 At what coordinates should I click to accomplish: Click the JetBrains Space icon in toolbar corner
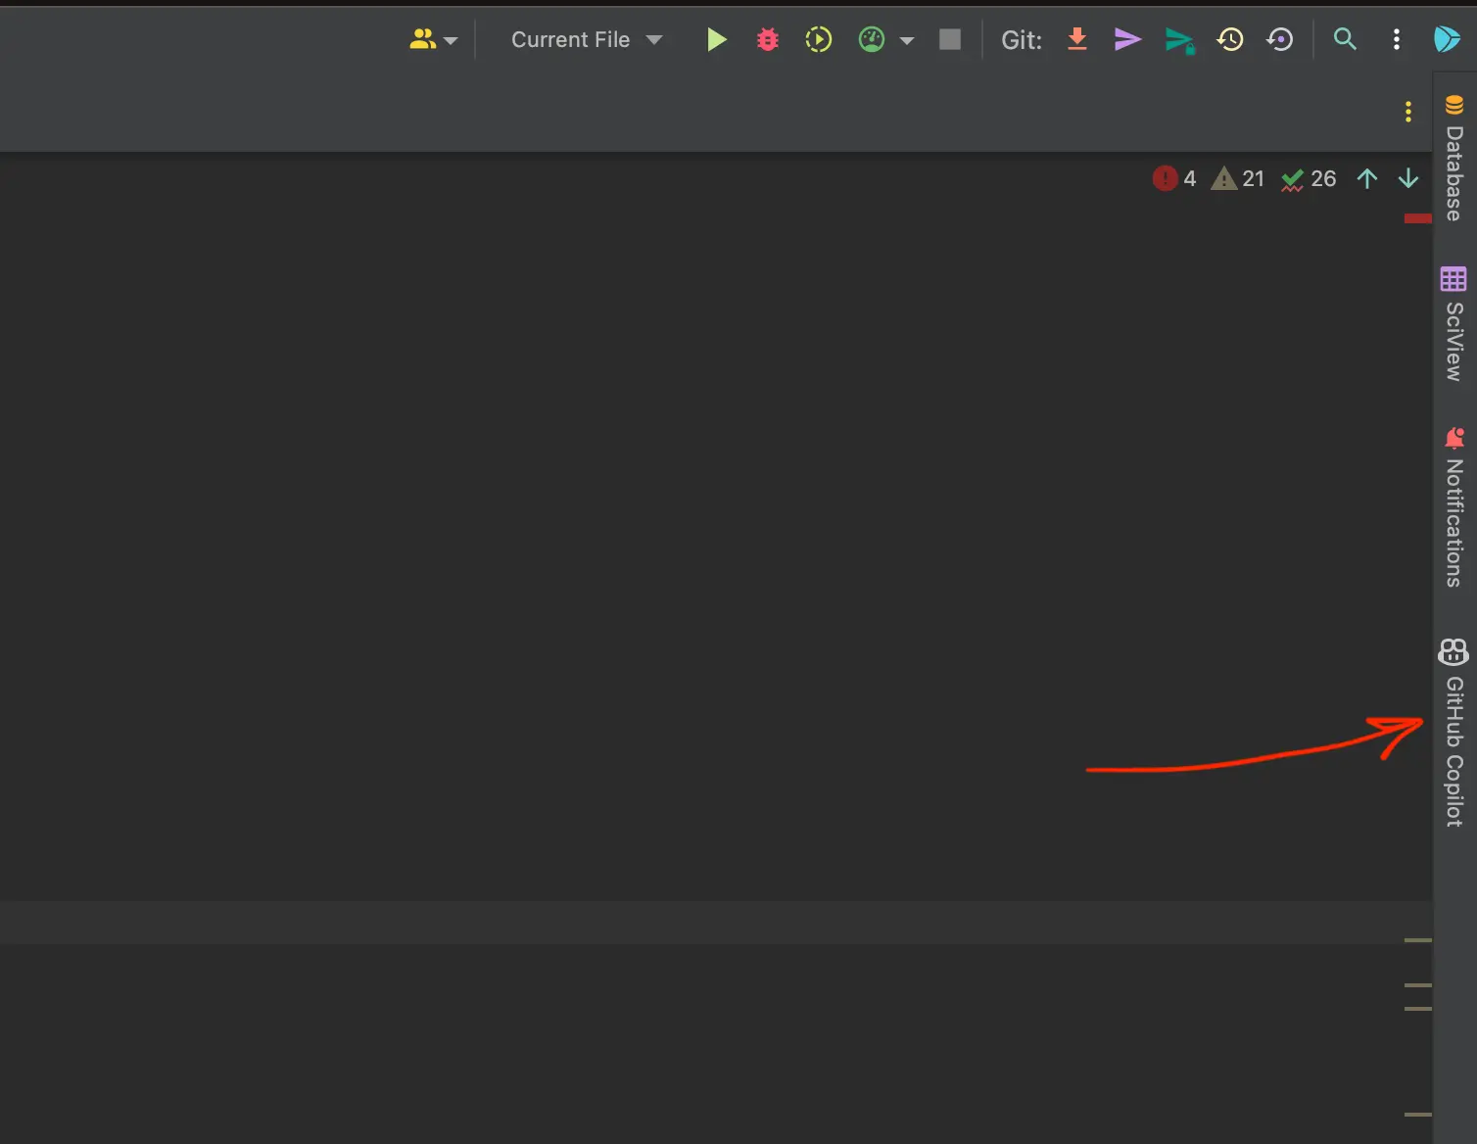pyautogui.click(x=1447, y=39)
